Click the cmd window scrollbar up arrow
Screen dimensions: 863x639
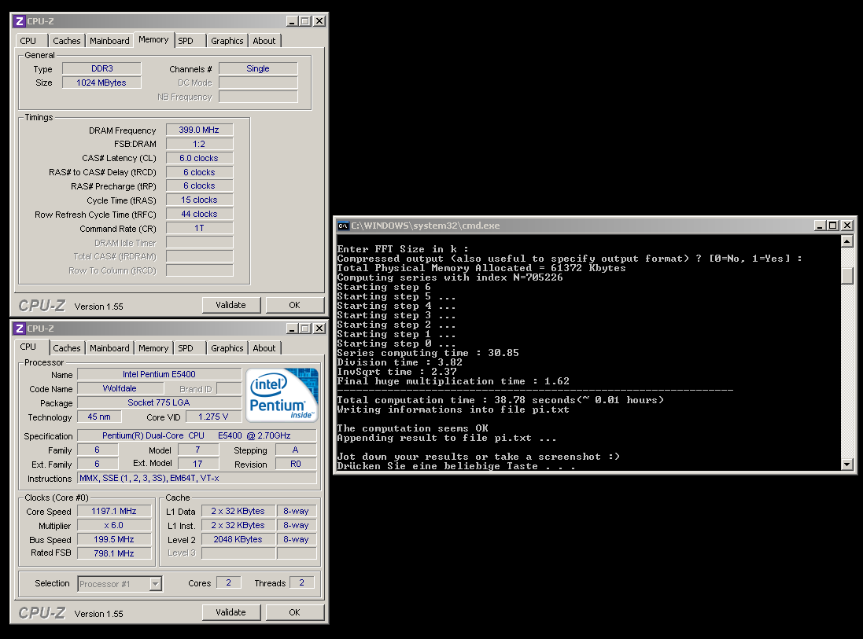click(847, 241)
